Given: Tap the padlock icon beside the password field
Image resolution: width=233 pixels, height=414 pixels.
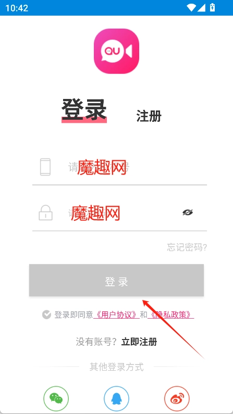Looking at the screenshot, I should tap(45, 212).
